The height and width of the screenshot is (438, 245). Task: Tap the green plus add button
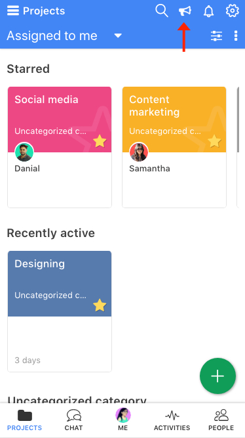217,376
